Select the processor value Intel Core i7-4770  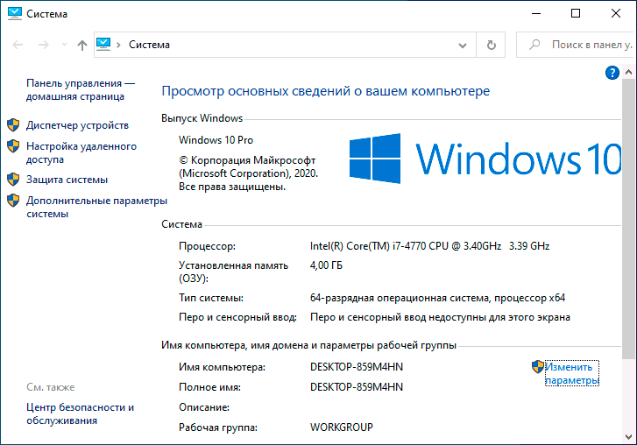click(430, 246)
